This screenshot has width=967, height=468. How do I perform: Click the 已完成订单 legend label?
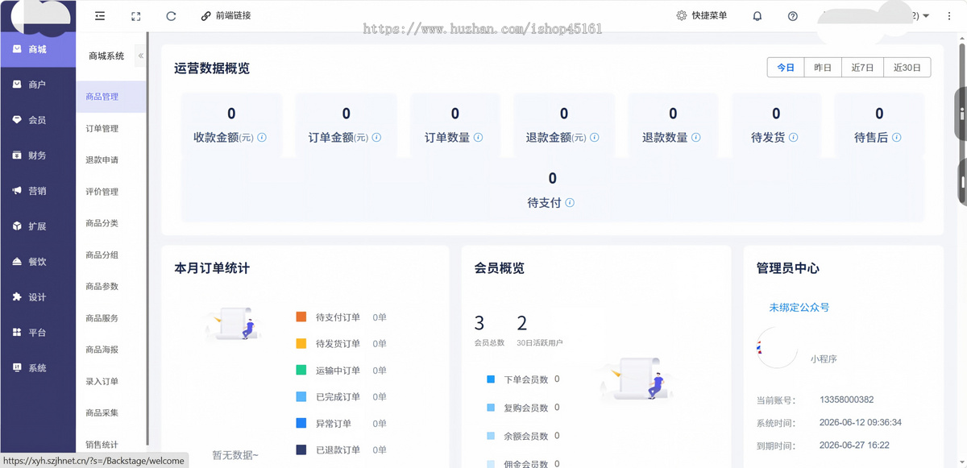(x=338, y=397)
